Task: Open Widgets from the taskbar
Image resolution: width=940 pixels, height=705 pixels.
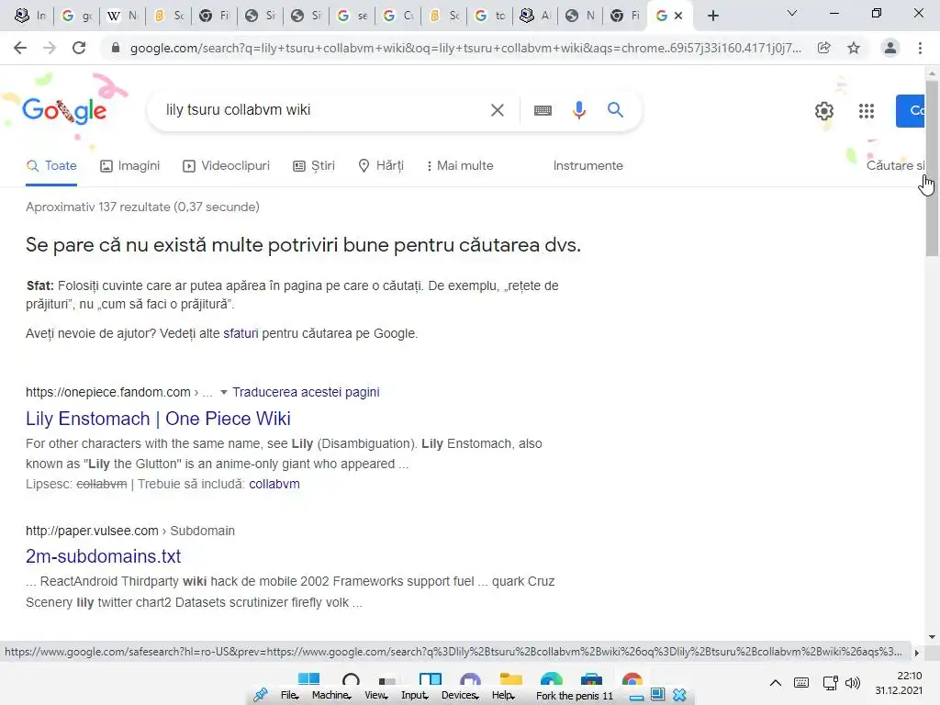Action: 431,680
